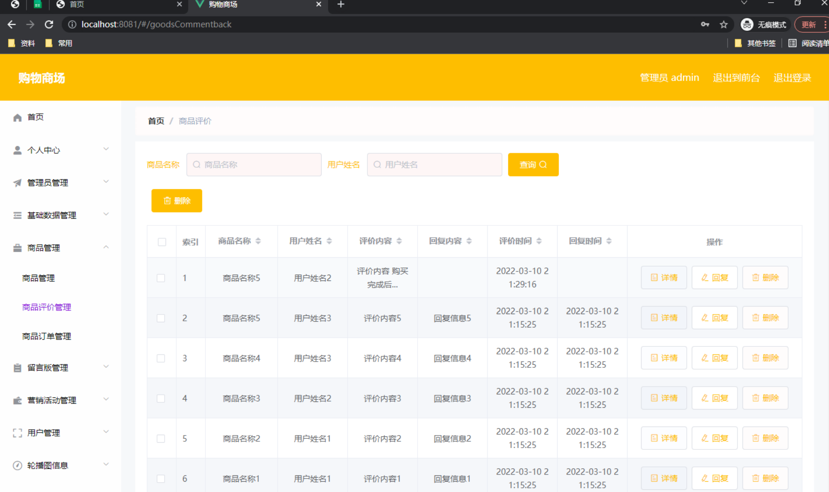
Task: Open the 资料 bookmark folder
Action: pos(22,43)
